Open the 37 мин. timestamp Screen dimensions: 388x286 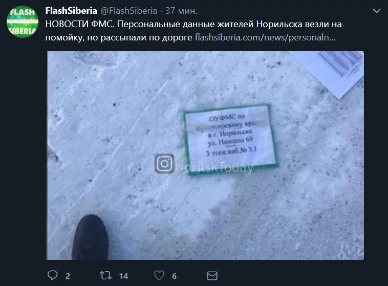(x=181, y=11)
